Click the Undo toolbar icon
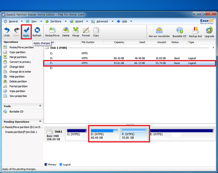The height and width of the screenshot is (173, 218). [x=7, y=32]
